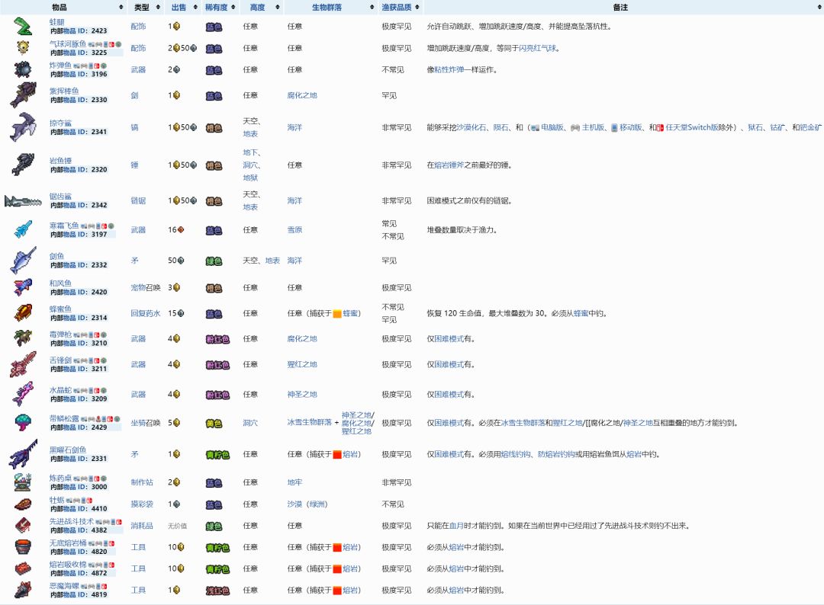824x605 pixels.
Task: Click the 蛙腿 frog leg item icon
Action: click(x=23, y=26)
